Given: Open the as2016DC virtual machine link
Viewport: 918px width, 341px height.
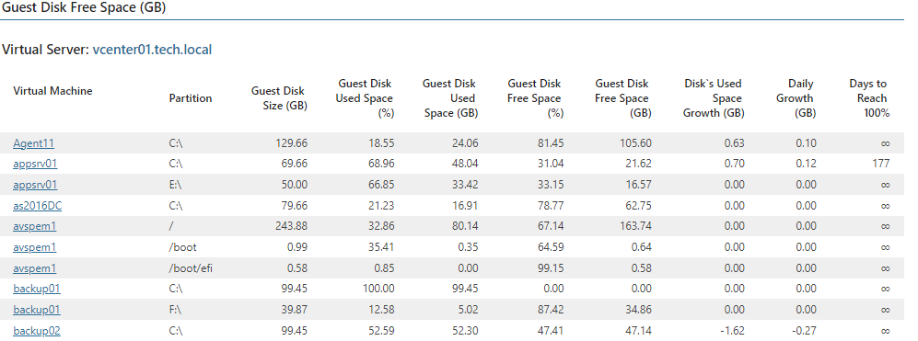Looking at the screenshot, I should tap(35, 205).
